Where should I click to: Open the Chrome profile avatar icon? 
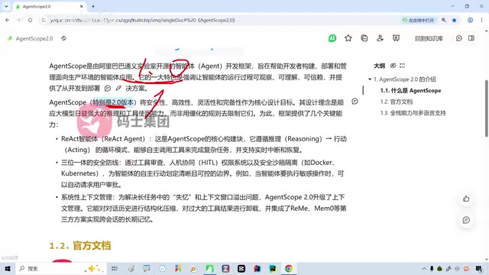pyautogui.click(x=470, y=20)
